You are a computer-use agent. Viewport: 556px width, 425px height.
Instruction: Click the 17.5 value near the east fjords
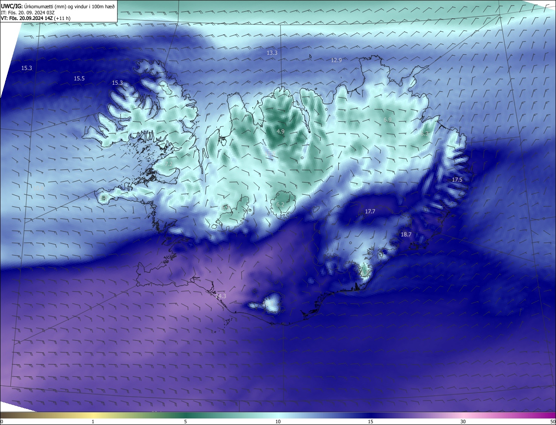pos(457,179)
